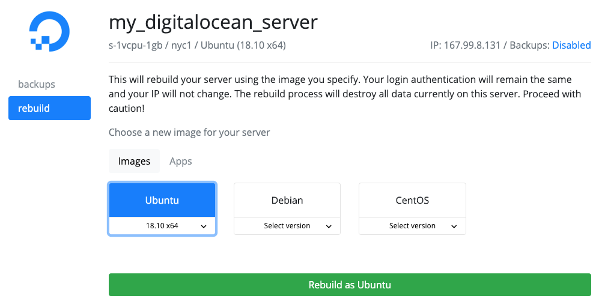Click 'Choose a new image for your server' text
599x307 pixels.
[189, 133]
